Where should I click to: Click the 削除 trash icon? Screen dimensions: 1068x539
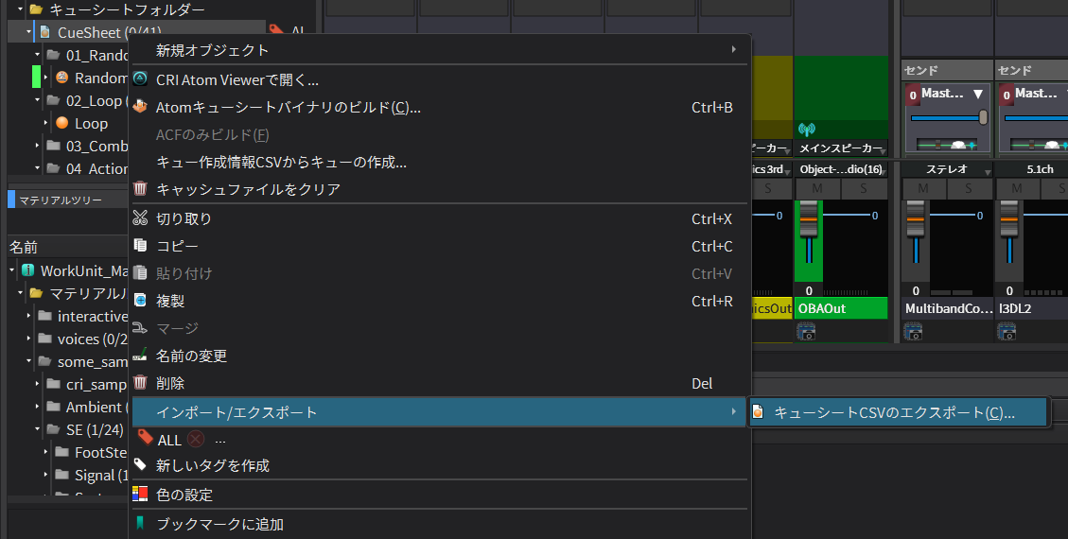click(x=140, y=382)
